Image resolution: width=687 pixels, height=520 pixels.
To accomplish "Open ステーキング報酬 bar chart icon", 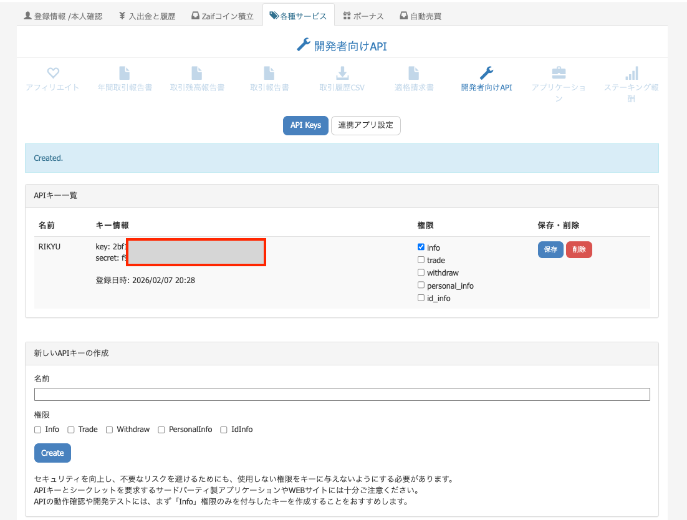I will [x=631, y=74].
